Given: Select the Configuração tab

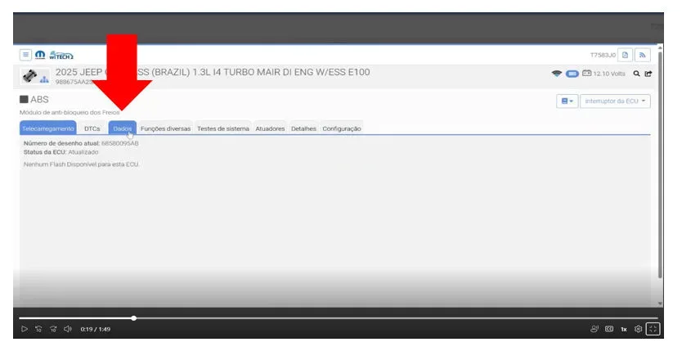Looking at the screenshot, I should click(342, 128).
